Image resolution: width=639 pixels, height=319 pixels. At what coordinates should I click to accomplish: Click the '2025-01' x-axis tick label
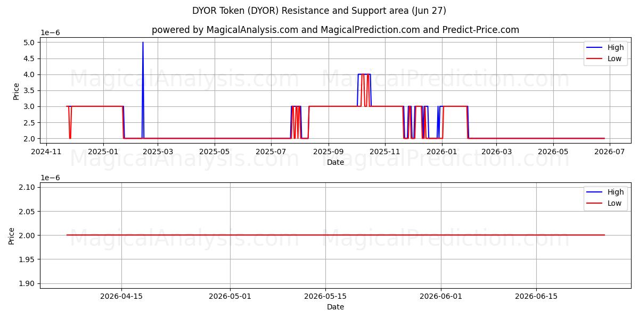click(103, 152)
